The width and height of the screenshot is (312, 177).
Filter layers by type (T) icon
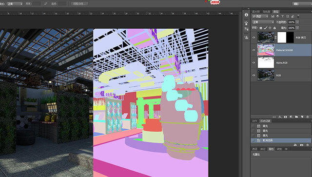tap(283, 16)
